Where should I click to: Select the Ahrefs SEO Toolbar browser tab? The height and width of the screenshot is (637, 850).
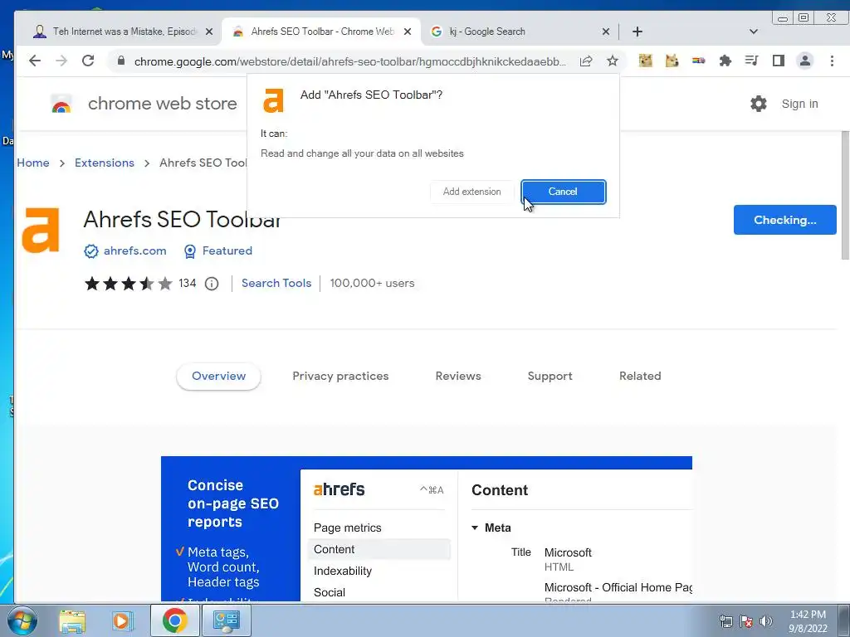point(321,32)
